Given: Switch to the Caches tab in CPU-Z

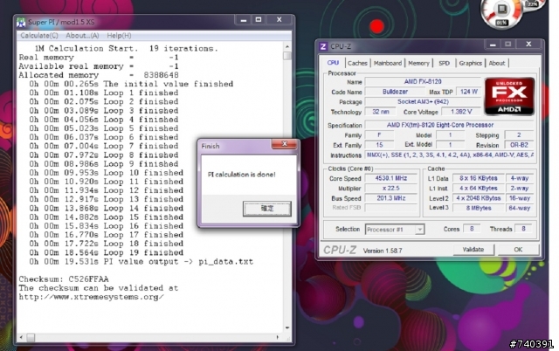Looking at the screenshot, I should click(357, 63).
